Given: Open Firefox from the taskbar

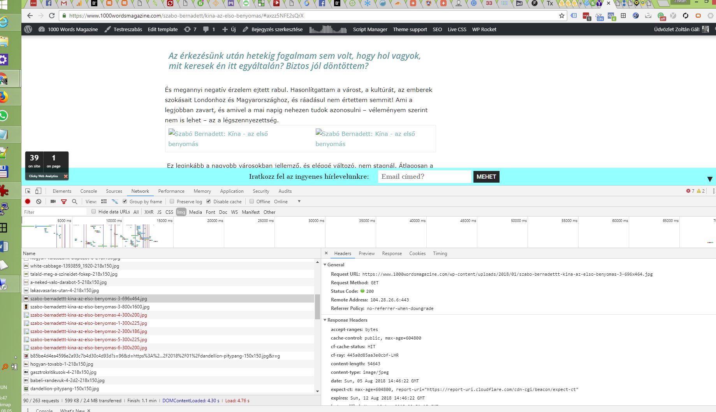Looking at the screenshot, I should coord(4,97).
